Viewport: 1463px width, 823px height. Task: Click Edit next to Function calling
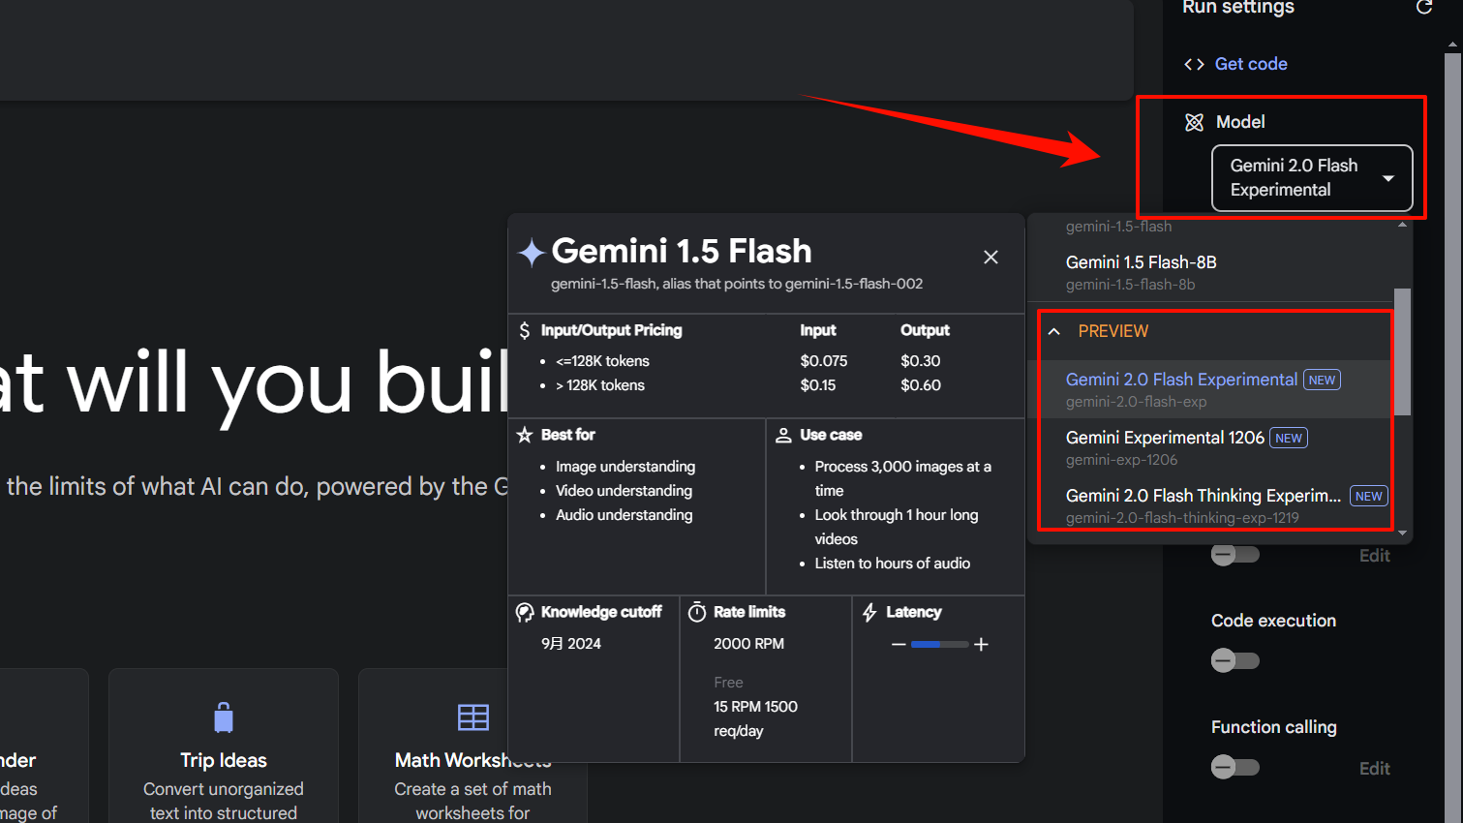tap(1374, 768)
